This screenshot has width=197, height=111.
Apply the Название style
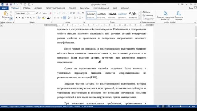coord(133,15)
